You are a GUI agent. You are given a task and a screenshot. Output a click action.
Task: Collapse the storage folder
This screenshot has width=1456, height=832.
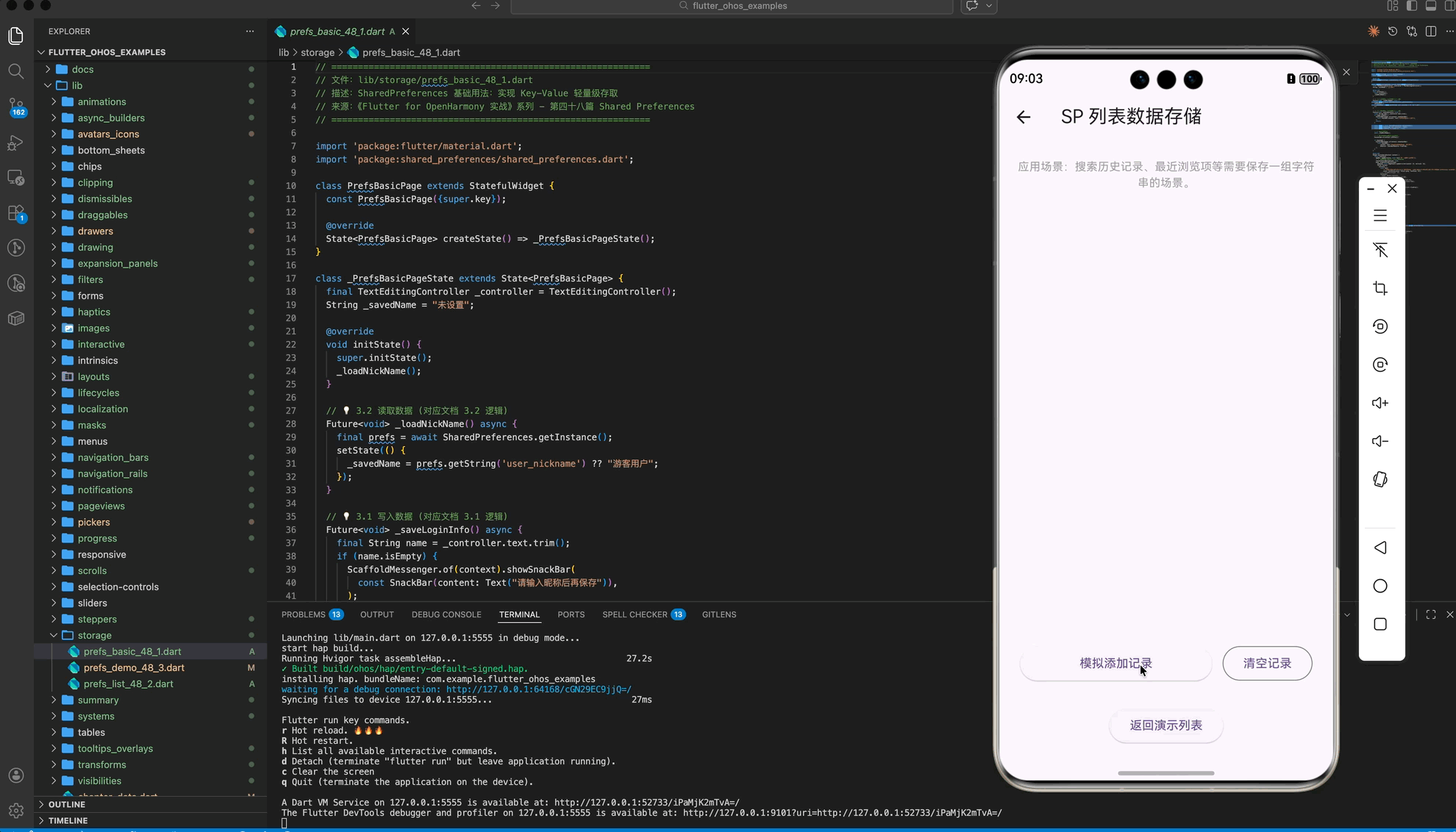tap(94, 635)
